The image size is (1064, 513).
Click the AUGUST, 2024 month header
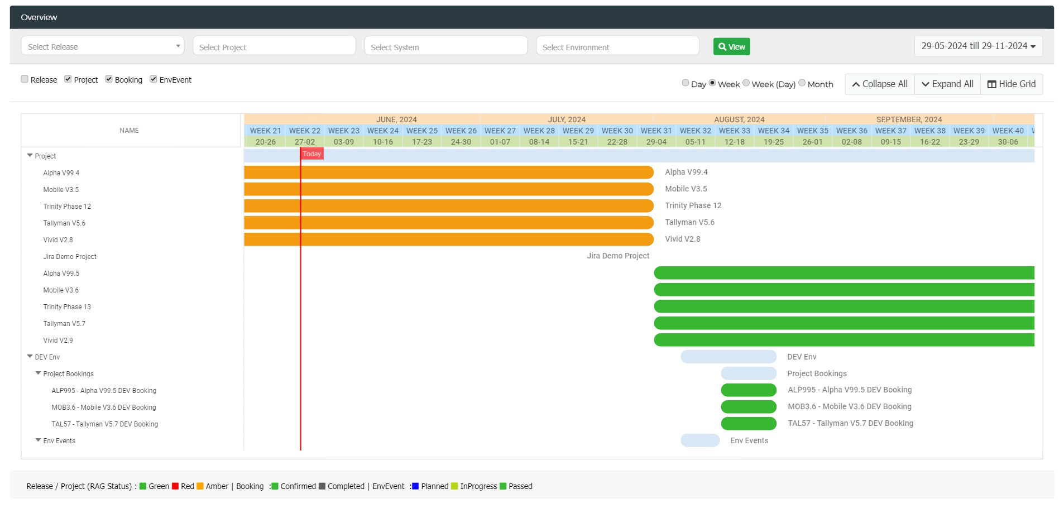tap(739, 119)
